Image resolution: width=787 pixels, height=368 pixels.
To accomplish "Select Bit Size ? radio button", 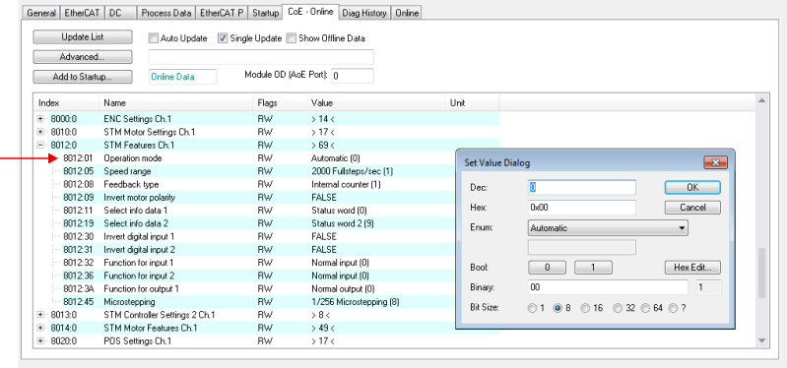I will point(673,308).
